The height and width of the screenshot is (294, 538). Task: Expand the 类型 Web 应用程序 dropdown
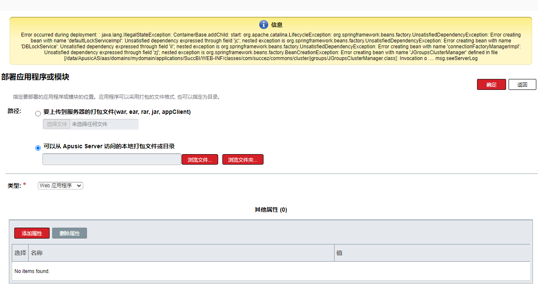point(61,186)
